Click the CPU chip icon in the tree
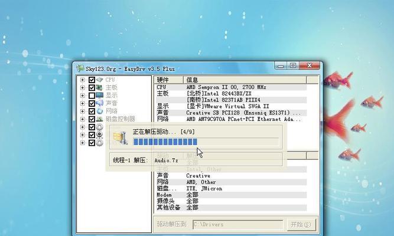Image resolution: width=394 pixels, height=236 pixels. pos(99,80)
